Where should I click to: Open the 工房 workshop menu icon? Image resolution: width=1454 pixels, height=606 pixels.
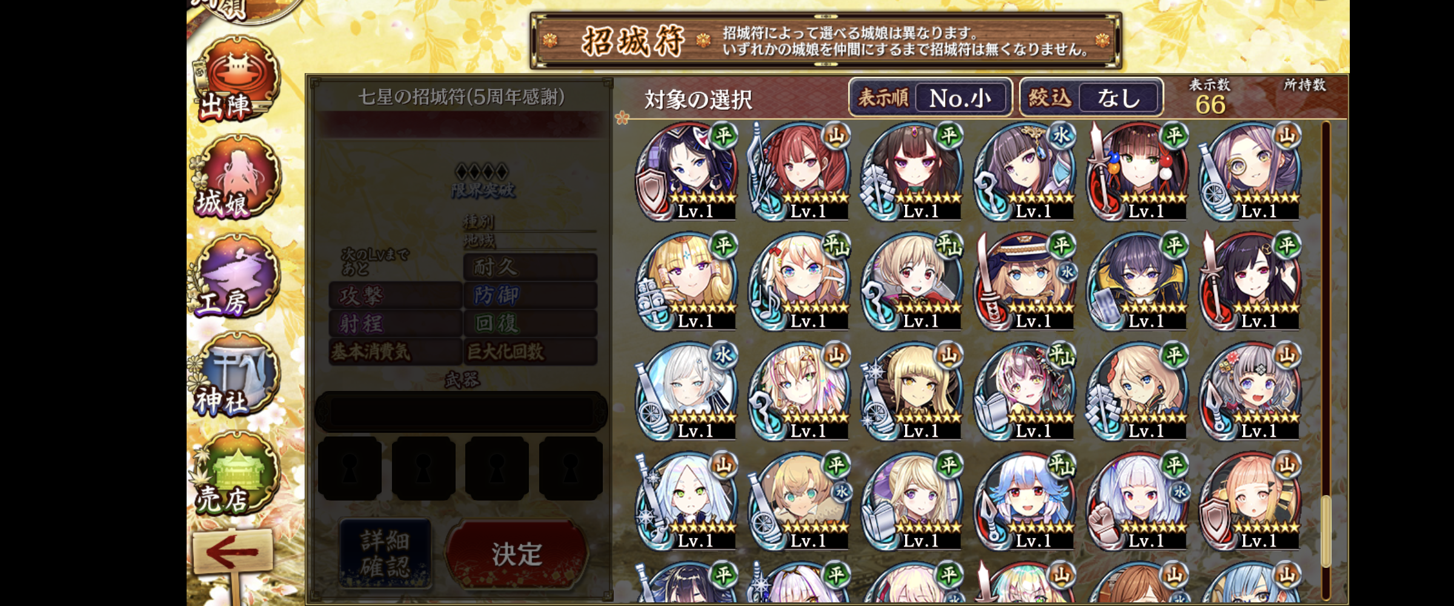237,276
